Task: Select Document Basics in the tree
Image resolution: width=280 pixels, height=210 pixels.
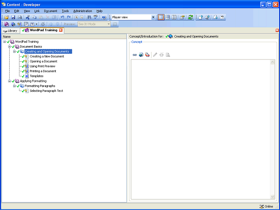Action: (x=31, y=47)
